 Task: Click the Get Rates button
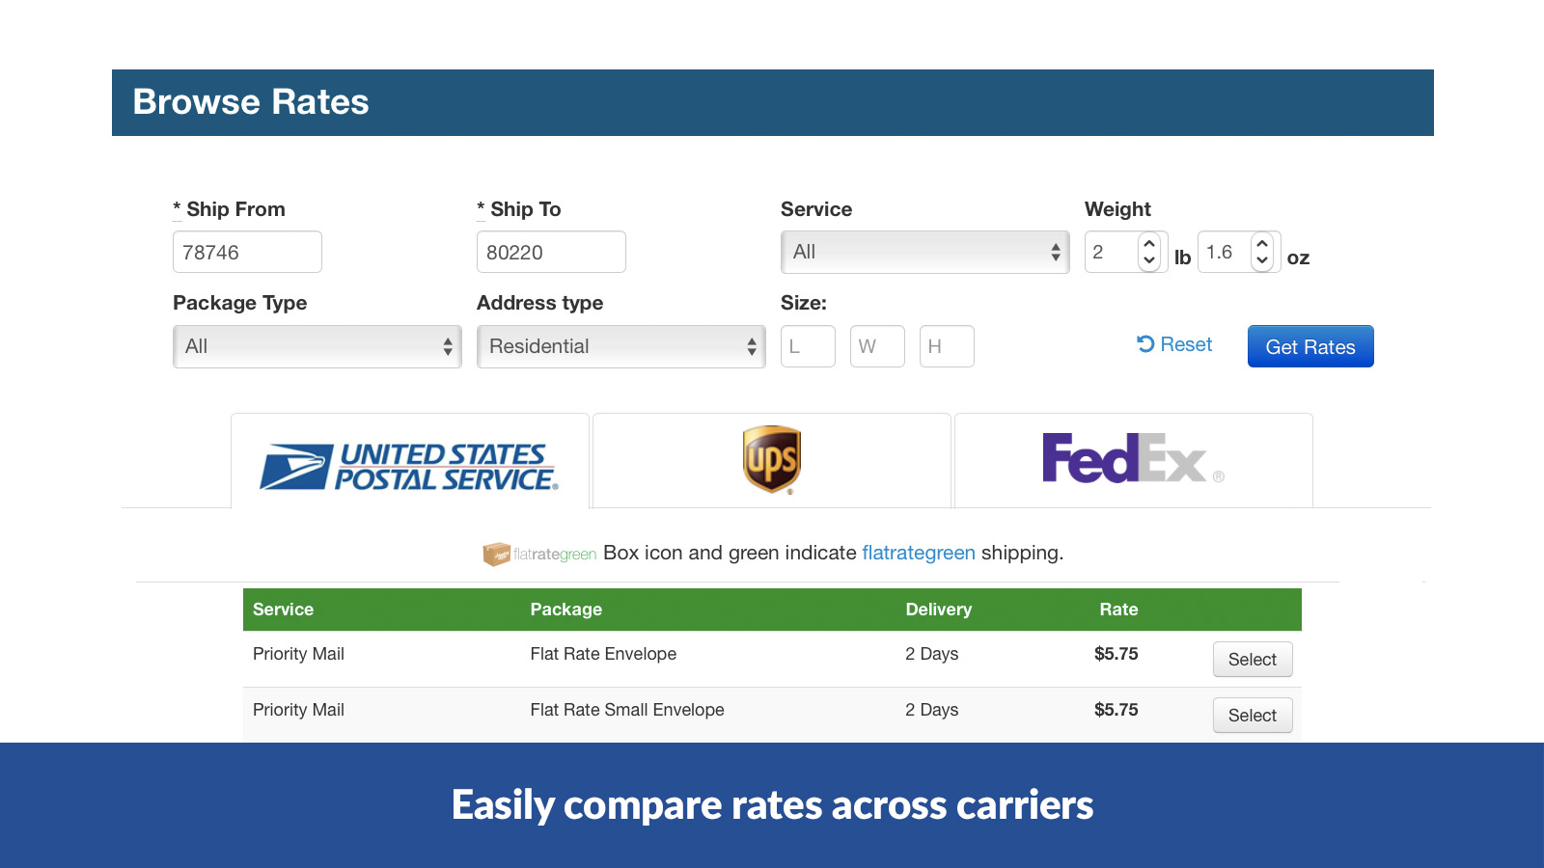[x=1310, y=346]
